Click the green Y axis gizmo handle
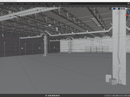 [126, 15]
